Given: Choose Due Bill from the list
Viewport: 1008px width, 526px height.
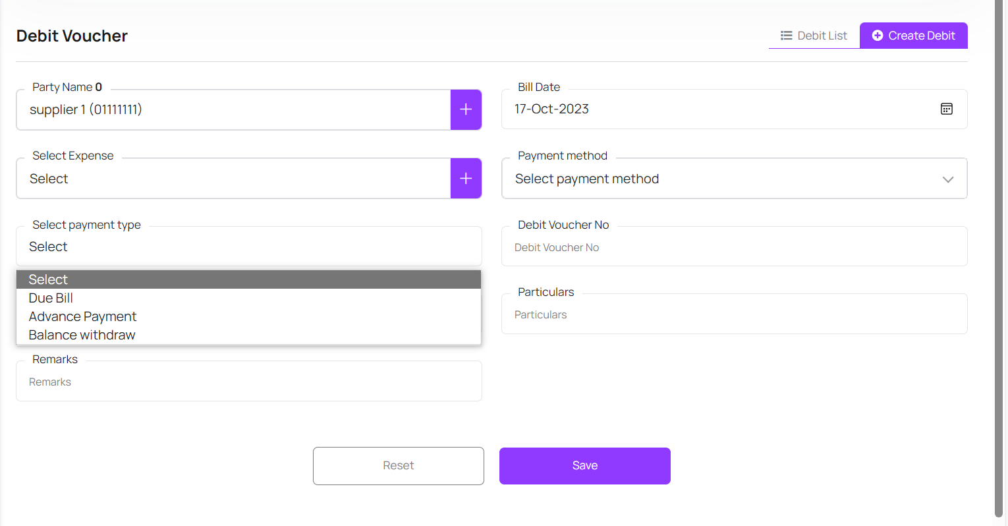Looking at the screenshot, I should pos(51,298).
